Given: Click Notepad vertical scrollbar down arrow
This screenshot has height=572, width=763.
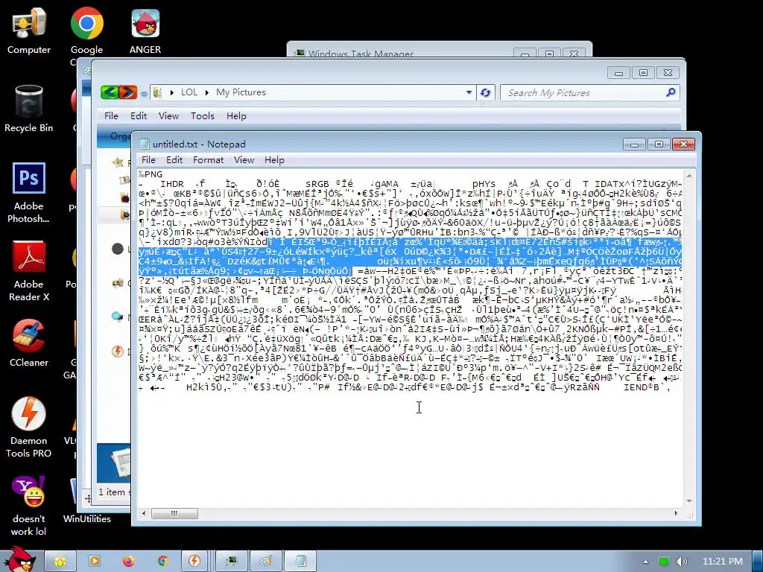Looking at the screenshot, I should pos(689,501).
